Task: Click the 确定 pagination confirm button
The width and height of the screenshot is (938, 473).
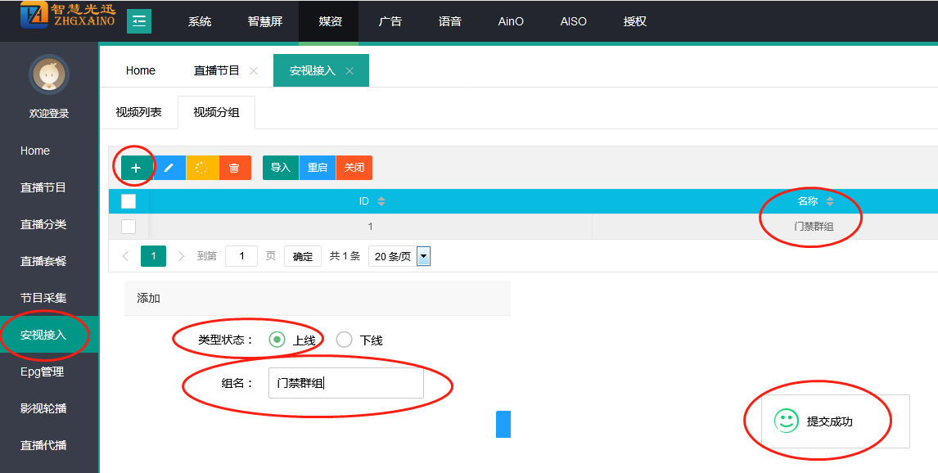Action: pos(303,256)
